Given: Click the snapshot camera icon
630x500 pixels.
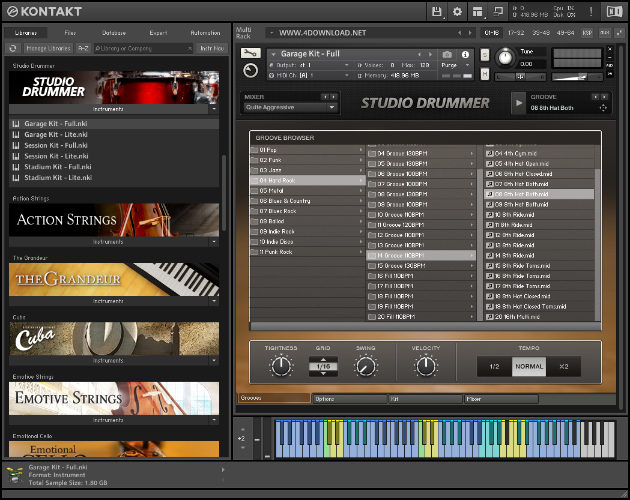Looking at the screenshot, I should coord(447,54).
